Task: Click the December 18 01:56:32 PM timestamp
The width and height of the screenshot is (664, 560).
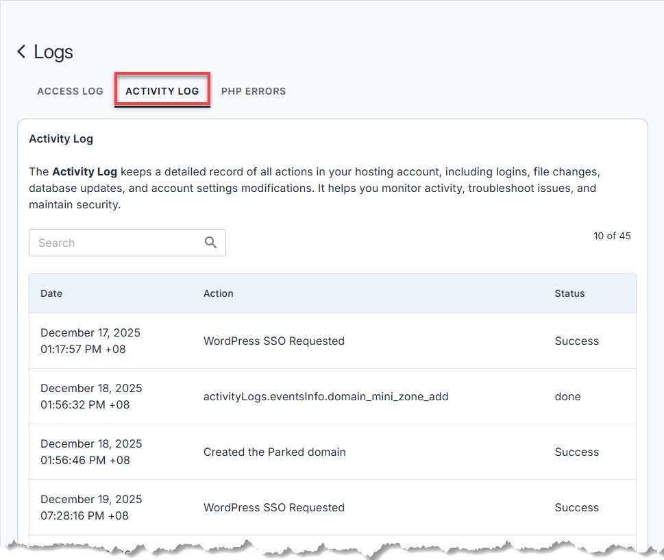Action: (83, 404)
